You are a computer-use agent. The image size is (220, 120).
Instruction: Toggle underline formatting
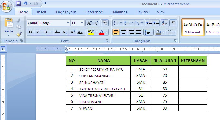(x=45, y=32)
